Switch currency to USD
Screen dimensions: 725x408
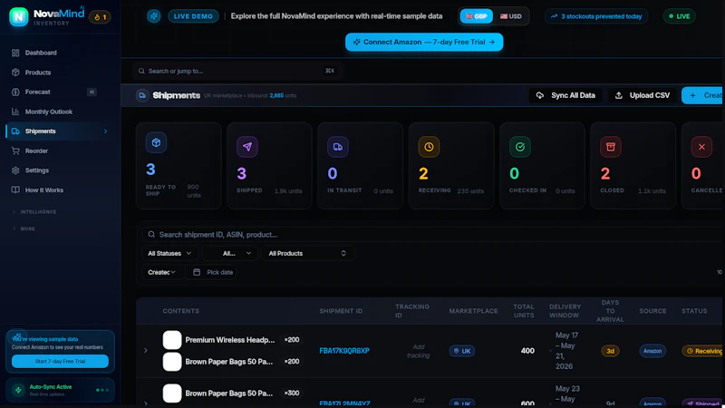pos(511,16)
